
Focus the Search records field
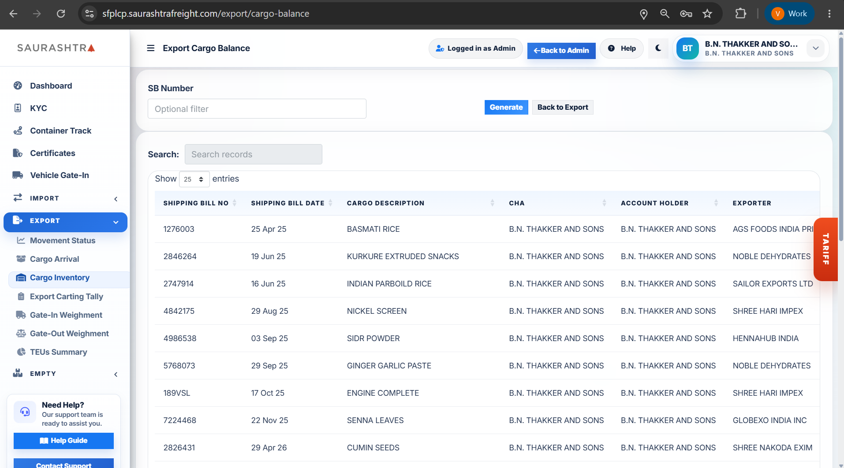click(x=253, y=154)
